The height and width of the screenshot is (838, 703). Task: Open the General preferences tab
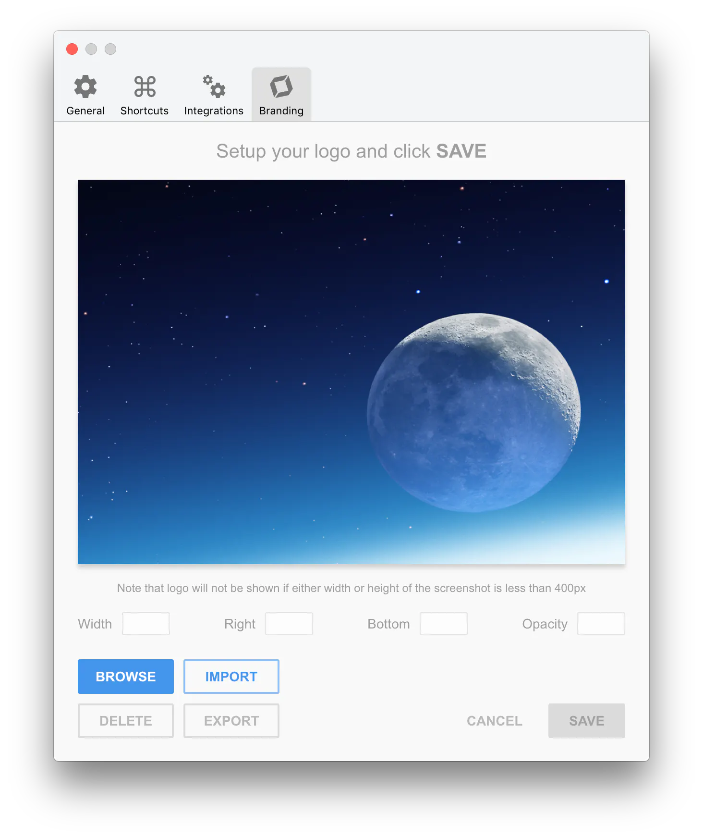[85, 95]
